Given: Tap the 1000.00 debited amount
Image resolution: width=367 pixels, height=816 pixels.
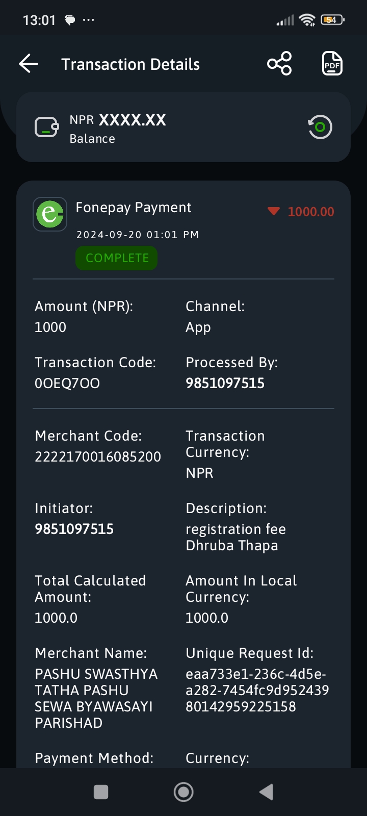Looking at the screenshot, I should [311, 212].
